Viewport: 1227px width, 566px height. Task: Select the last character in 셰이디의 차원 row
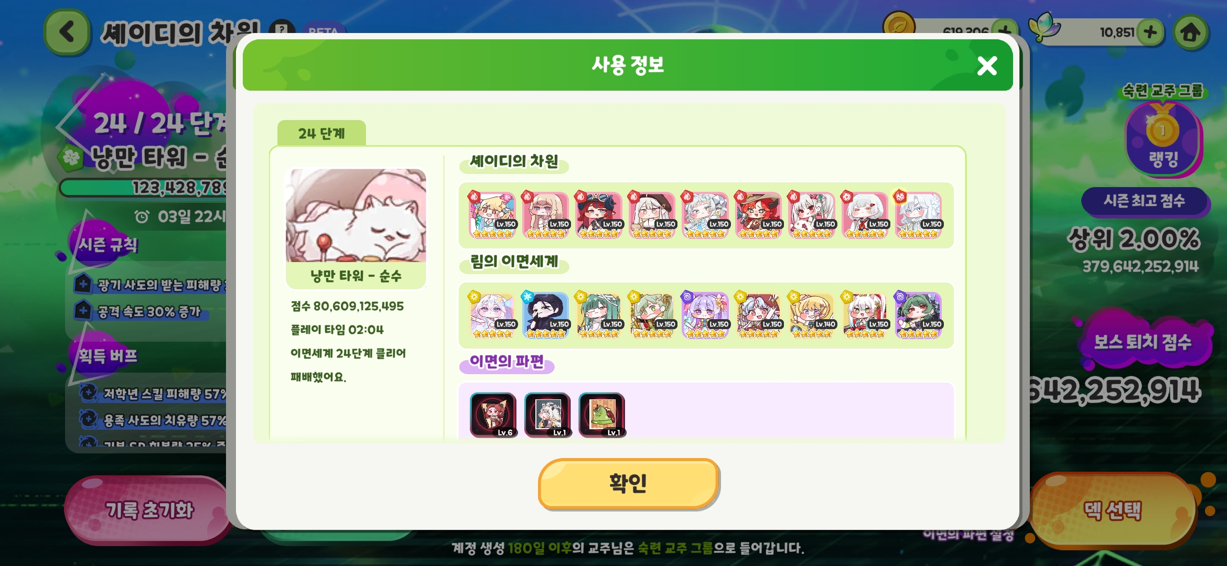coord(919,215)
